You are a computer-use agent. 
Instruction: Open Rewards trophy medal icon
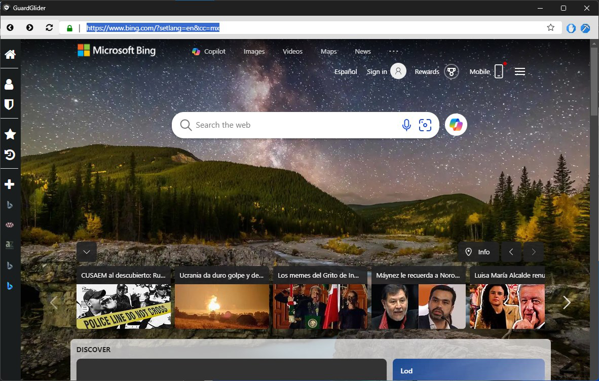(452, 71)
